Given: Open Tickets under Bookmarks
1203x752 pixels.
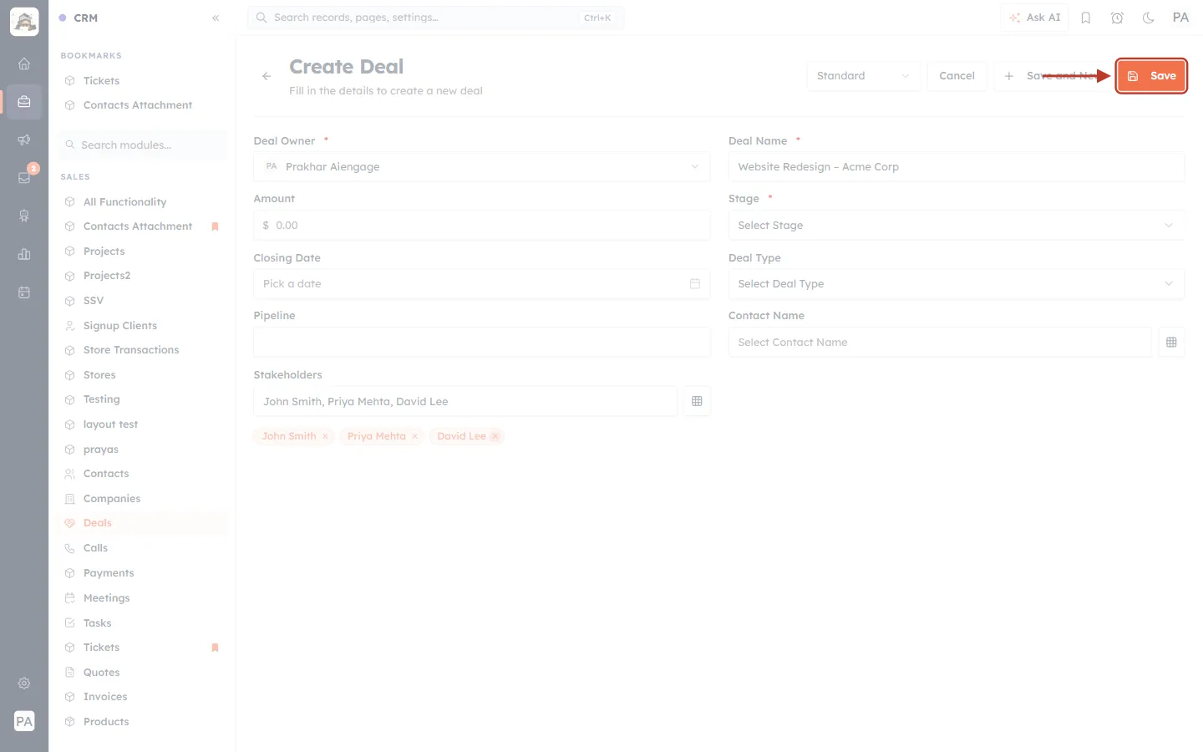Looking at the screenshot, I should click(143, 81).
